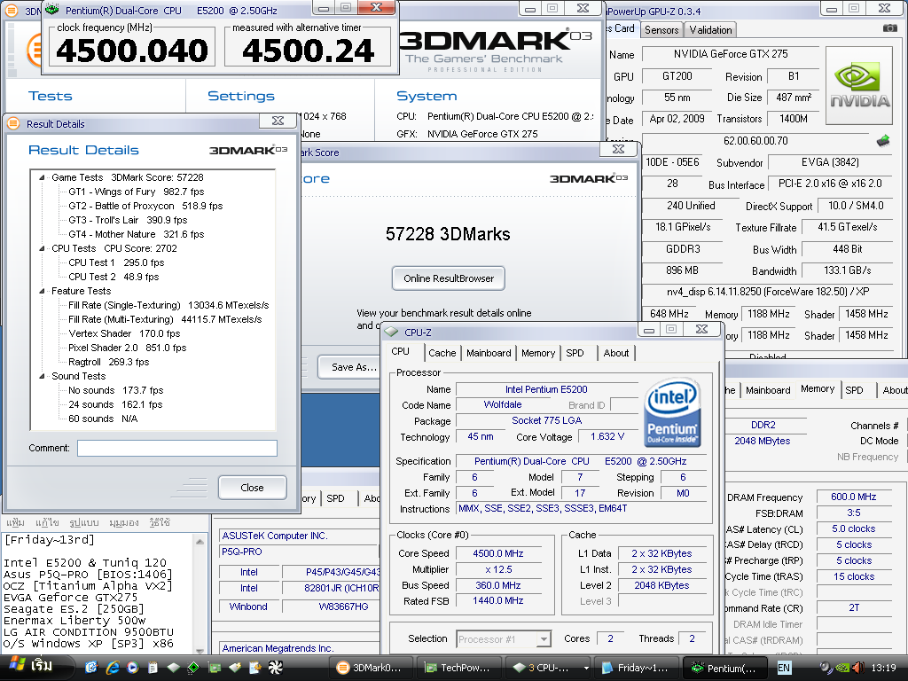Image resolution: width=908 pixels, height=681 pixels.
Task: Open the Mainboard tab in front CPU-Z
Action: tap(489, 353)
